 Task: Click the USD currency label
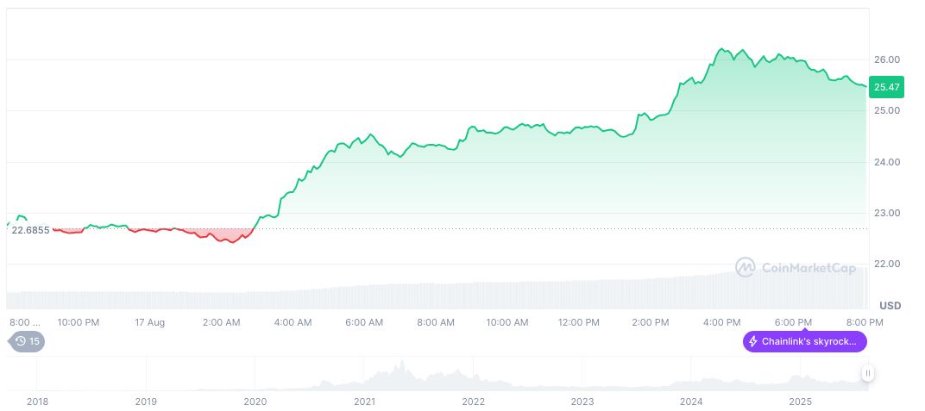coord(890,306)
